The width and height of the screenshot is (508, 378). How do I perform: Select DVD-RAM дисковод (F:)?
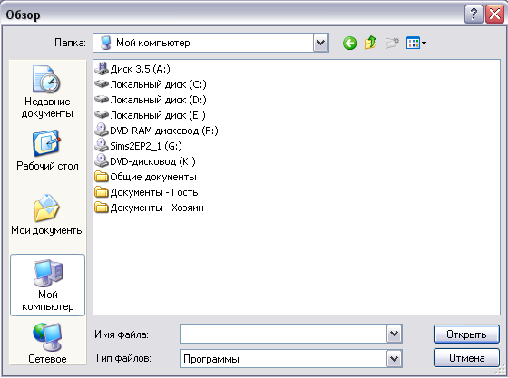pos(156,131)
